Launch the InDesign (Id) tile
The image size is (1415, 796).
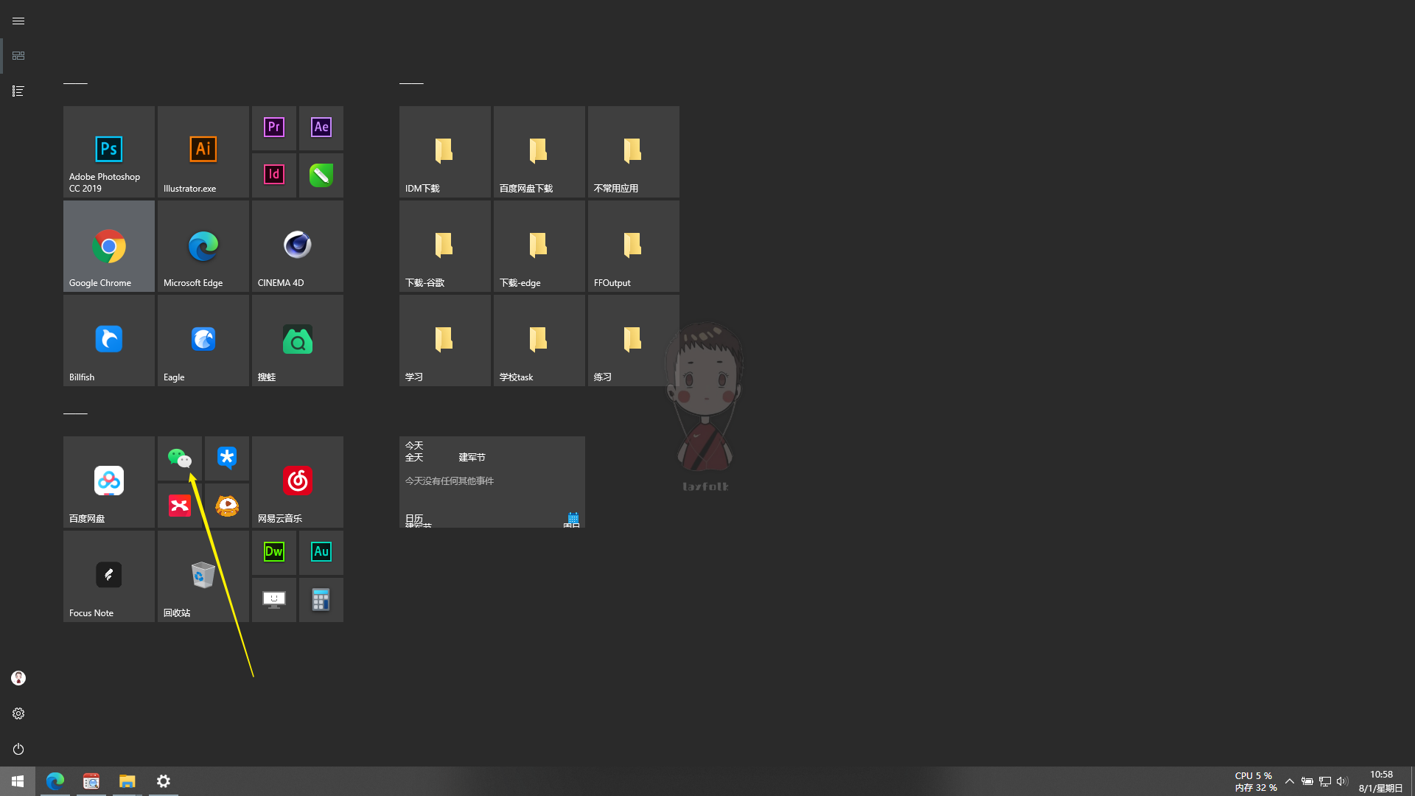pyautogui.click(x=274, y=175)
